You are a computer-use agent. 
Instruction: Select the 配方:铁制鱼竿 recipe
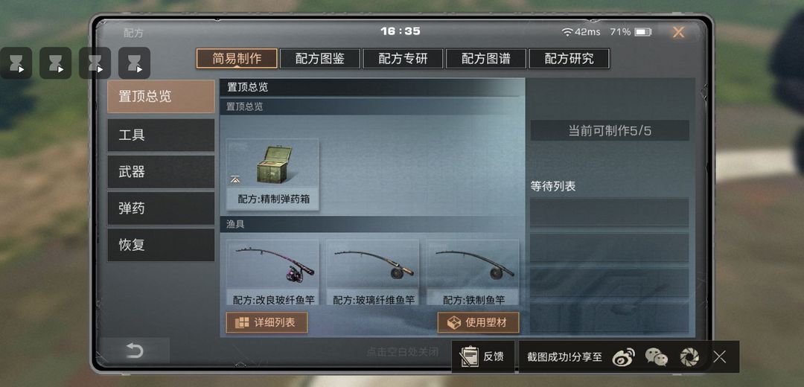click(x=473, y=272)
